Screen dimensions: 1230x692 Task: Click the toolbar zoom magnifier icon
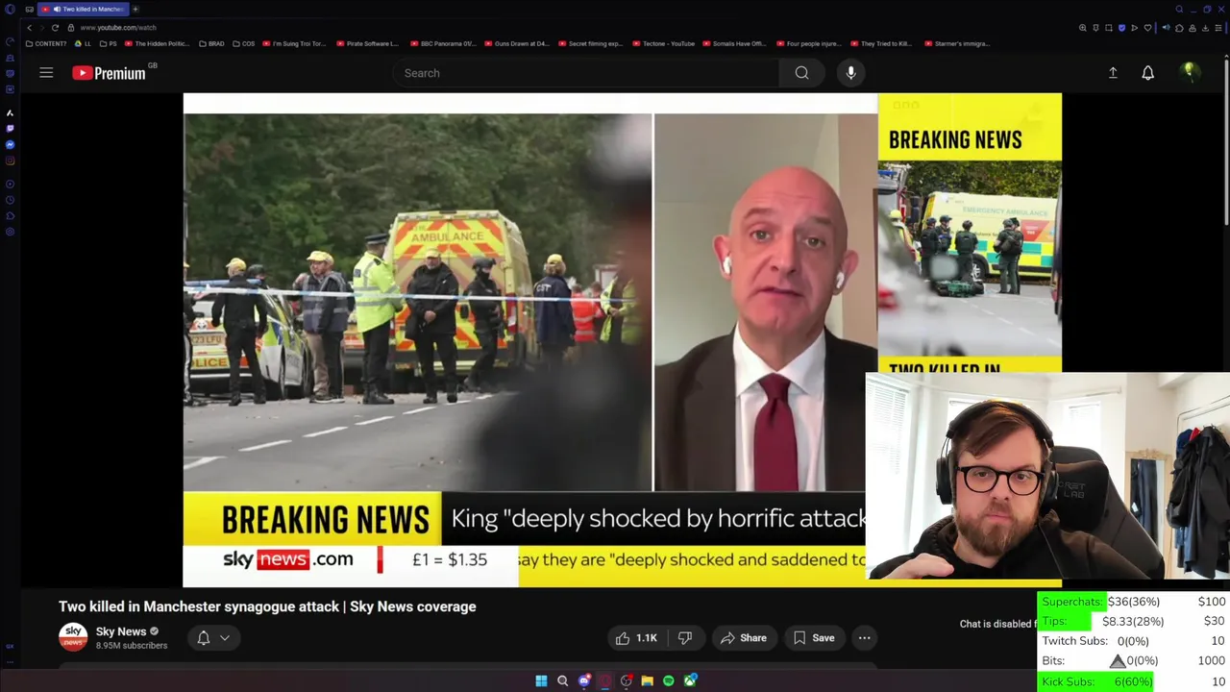[1083, 28]
